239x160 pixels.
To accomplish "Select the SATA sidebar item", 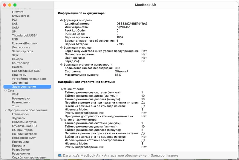I will pyautogui.click(x=16, y=28).
